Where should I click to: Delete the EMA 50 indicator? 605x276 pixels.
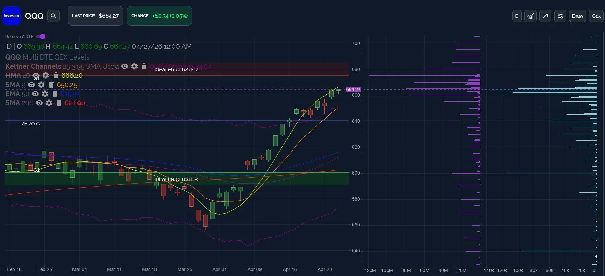click(55, 94)
